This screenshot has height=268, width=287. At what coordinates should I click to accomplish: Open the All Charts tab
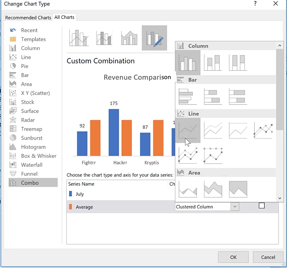point(64,17)
